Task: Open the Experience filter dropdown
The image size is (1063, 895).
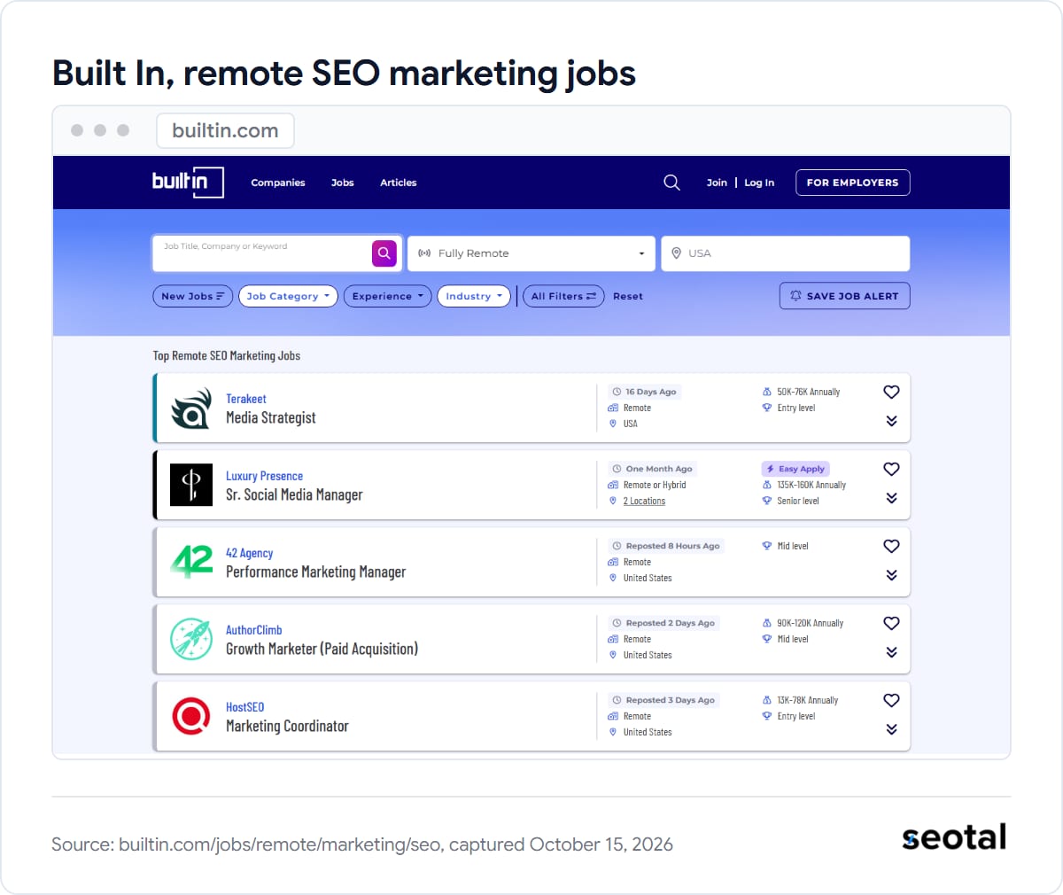Action: [387, 296]
